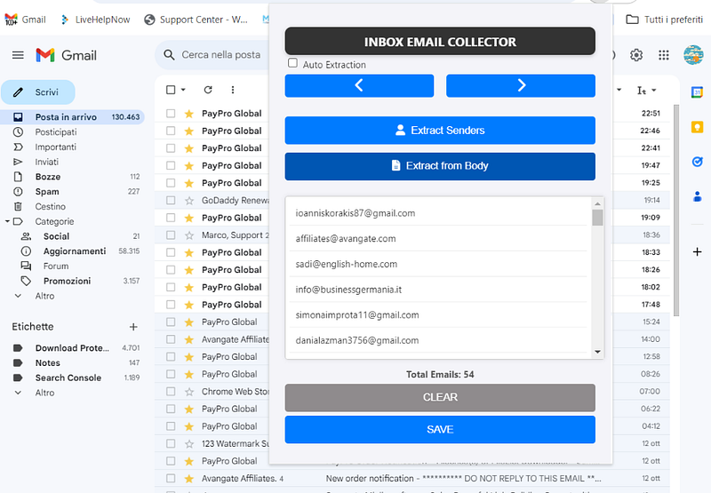Click the Cerca nella posta search field
The width and height of the screenshot is (711, 493).
221,55
